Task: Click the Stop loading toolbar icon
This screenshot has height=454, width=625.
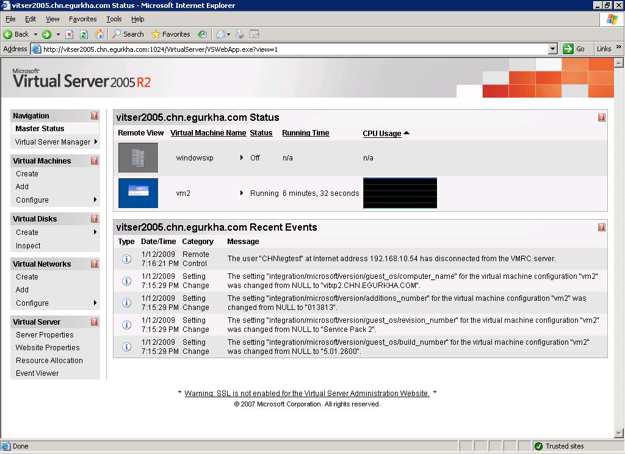Action: (x=69, y=34)
